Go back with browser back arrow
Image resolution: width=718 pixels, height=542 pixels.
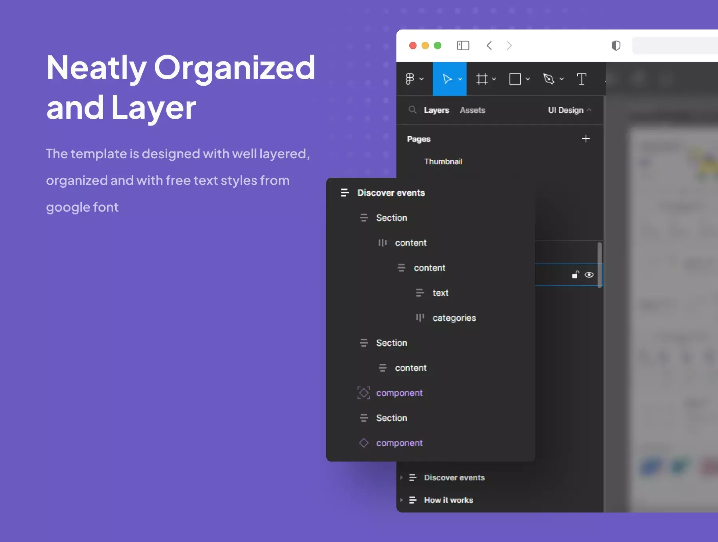pos(489,45)
